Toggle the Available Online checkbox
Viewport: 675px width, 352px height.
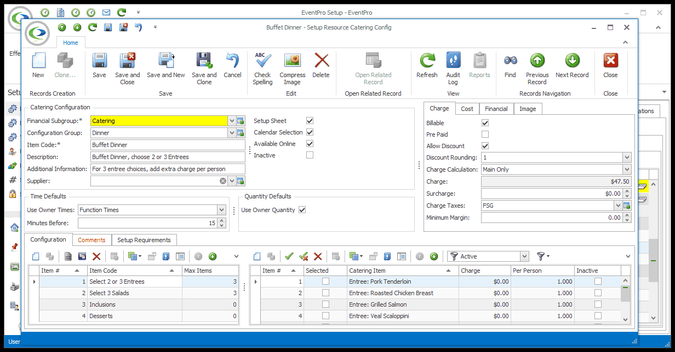(310, 144)
